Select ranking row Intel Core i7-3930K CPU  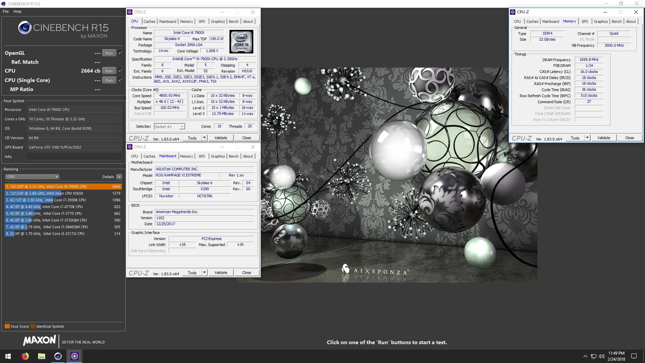coord(63,200)
